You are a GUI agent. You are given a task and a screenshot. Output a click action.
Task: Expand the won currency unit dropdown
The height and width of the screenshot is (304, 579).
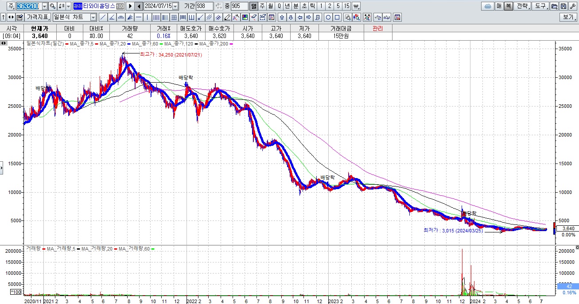pos(357,6)
